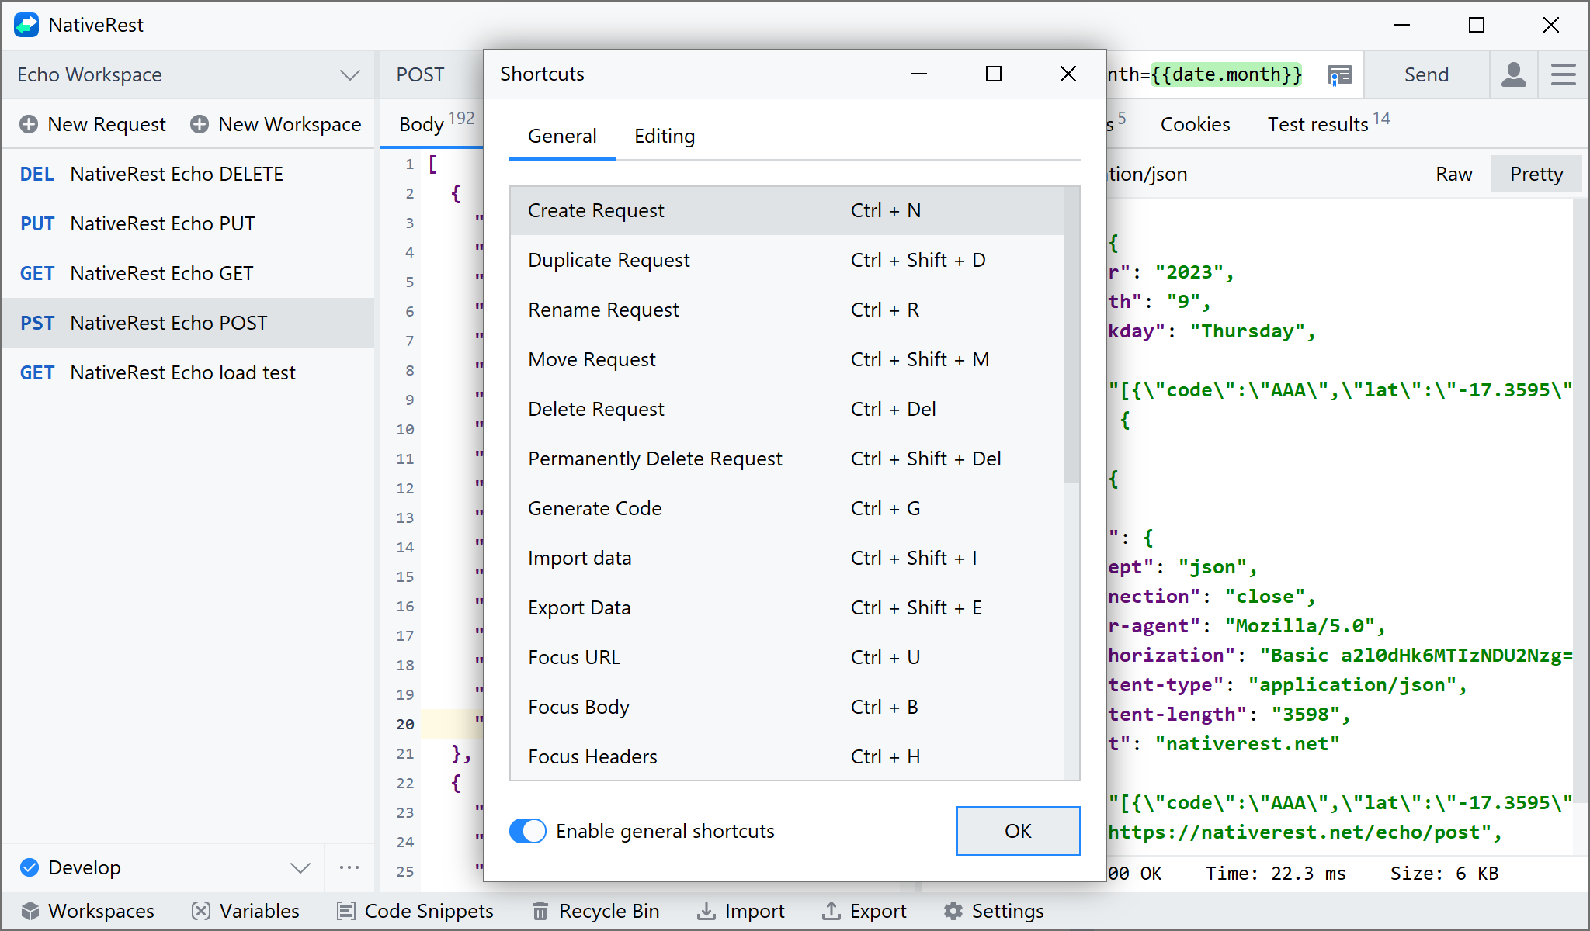
Task: Click the NativeRest app logo icon
Action: click(26, 25)
